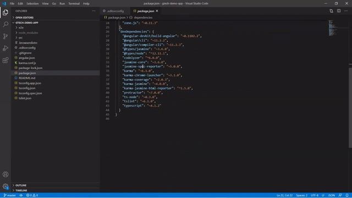Click Ln 22, Col 22 cursor position
The width and height of the screenshot is (352, 198).
click(x=284, y=195)
